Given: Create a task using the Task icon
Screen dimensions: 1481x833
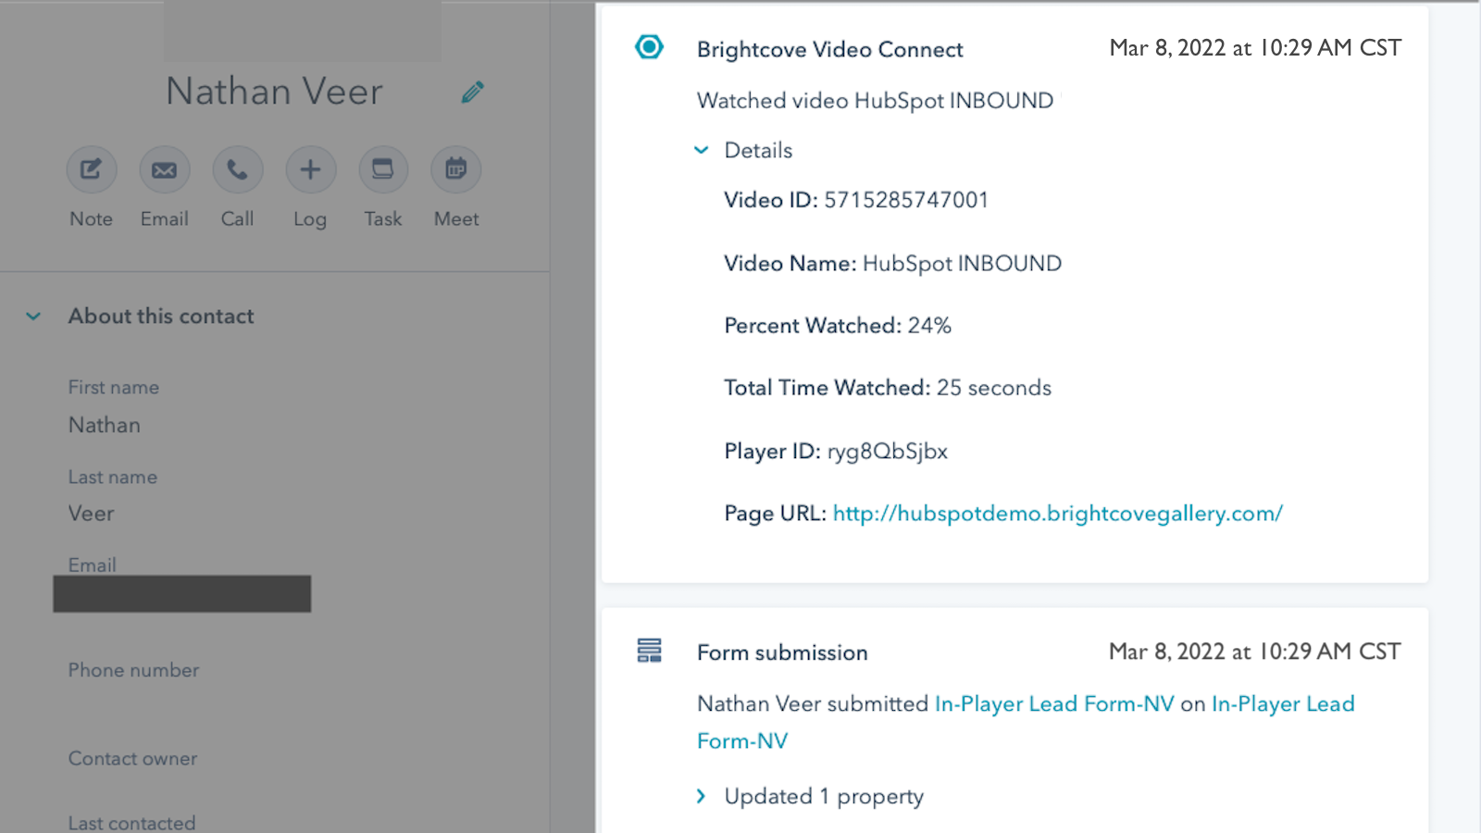Looking at the screenshot, I should point(382,169).
